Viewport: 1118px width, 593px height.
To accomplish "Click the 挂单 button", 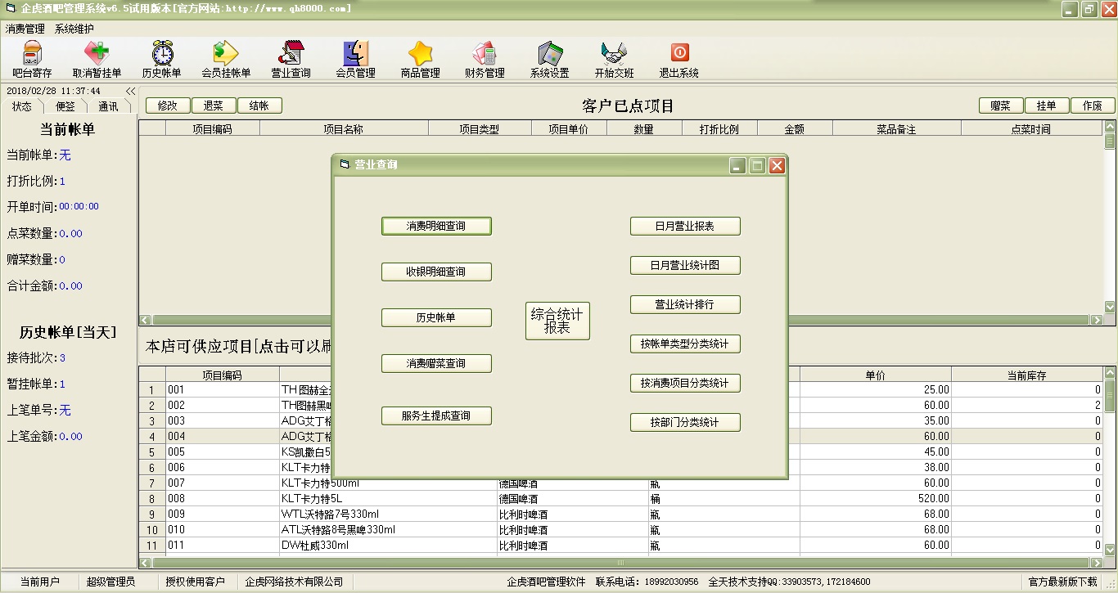I will pyautogui.click(x=1047, y=106).
